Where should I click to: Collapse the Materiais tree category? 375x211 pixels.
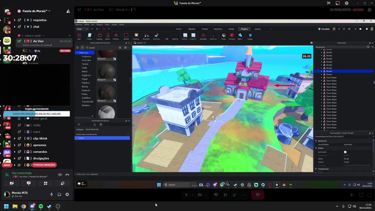[77, 53]
